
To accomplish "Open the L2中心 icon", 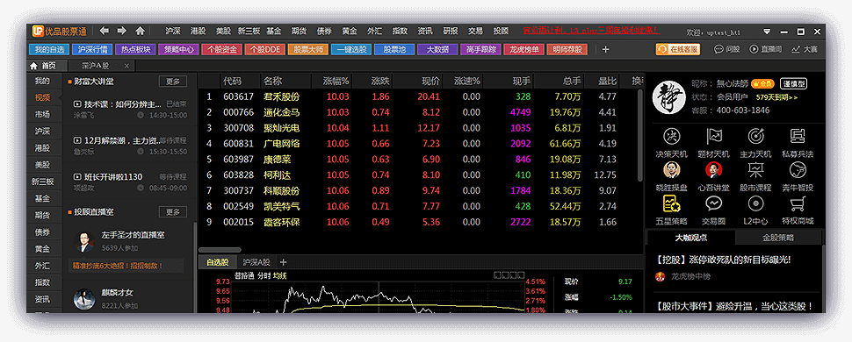I will pos(755,203).
